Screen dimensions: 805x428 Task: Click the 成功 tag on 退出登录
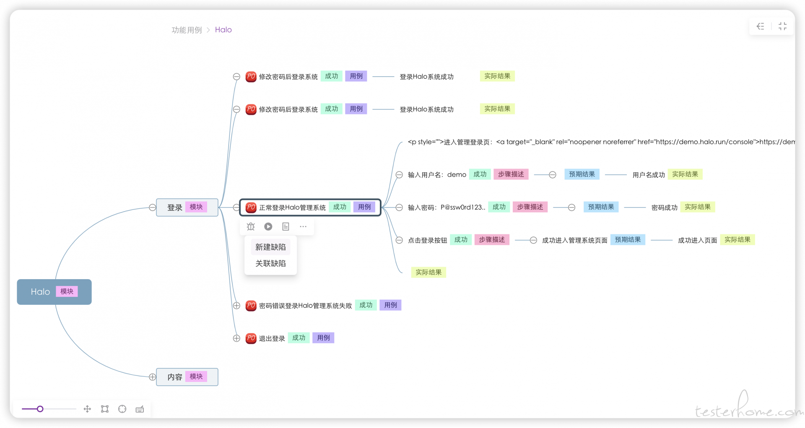(299, 338)
